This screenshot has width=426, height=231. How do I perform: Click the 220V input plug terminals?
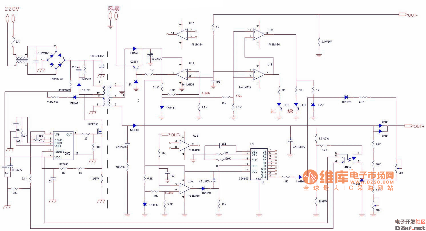[10, 19]
